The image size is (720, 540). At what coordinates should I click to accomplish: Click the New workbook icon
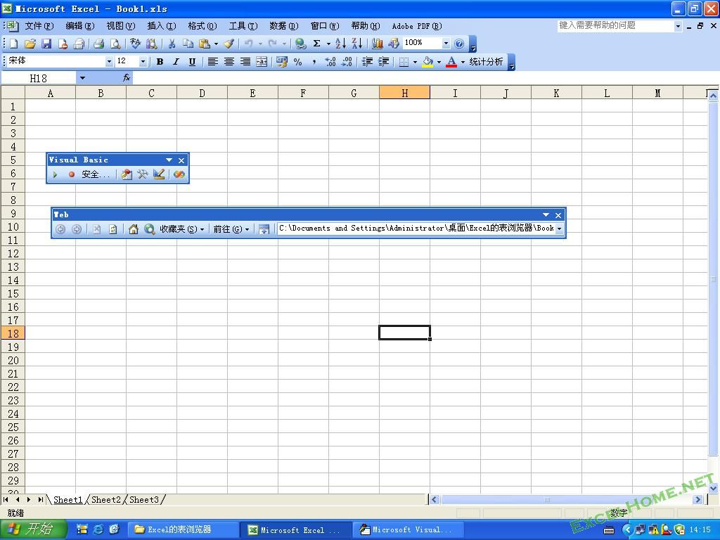(x=14, y=44)
